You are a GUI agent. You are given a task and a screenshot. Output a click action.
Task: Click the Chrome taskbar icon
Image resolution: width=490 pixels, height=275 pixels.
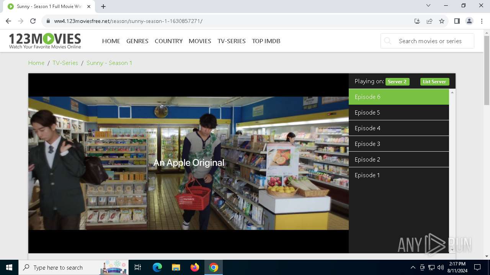(214, 267)
